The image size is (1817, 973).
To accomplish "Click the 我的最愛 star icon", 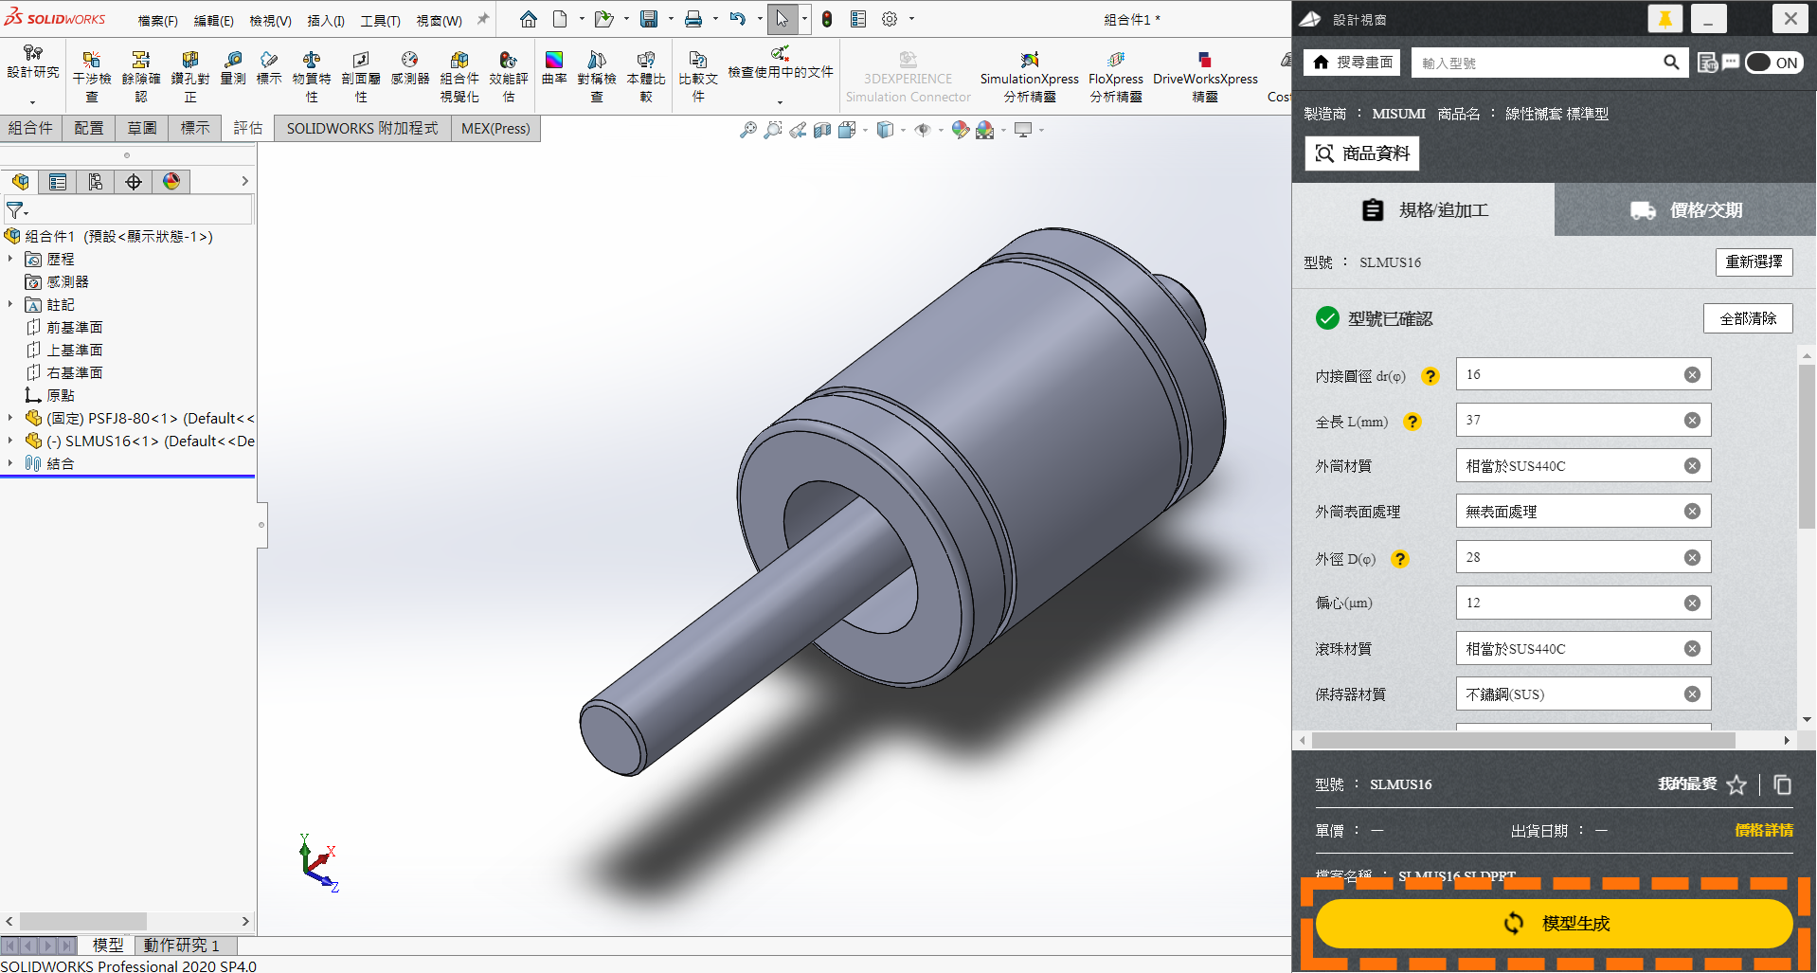I will point(1736,784).
